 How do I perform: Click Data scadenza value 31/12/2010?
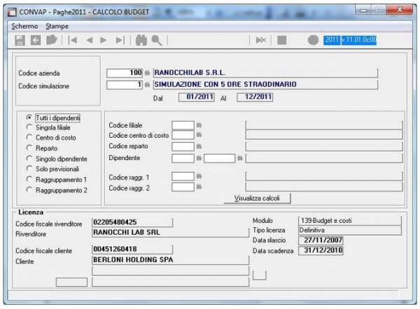321,251
